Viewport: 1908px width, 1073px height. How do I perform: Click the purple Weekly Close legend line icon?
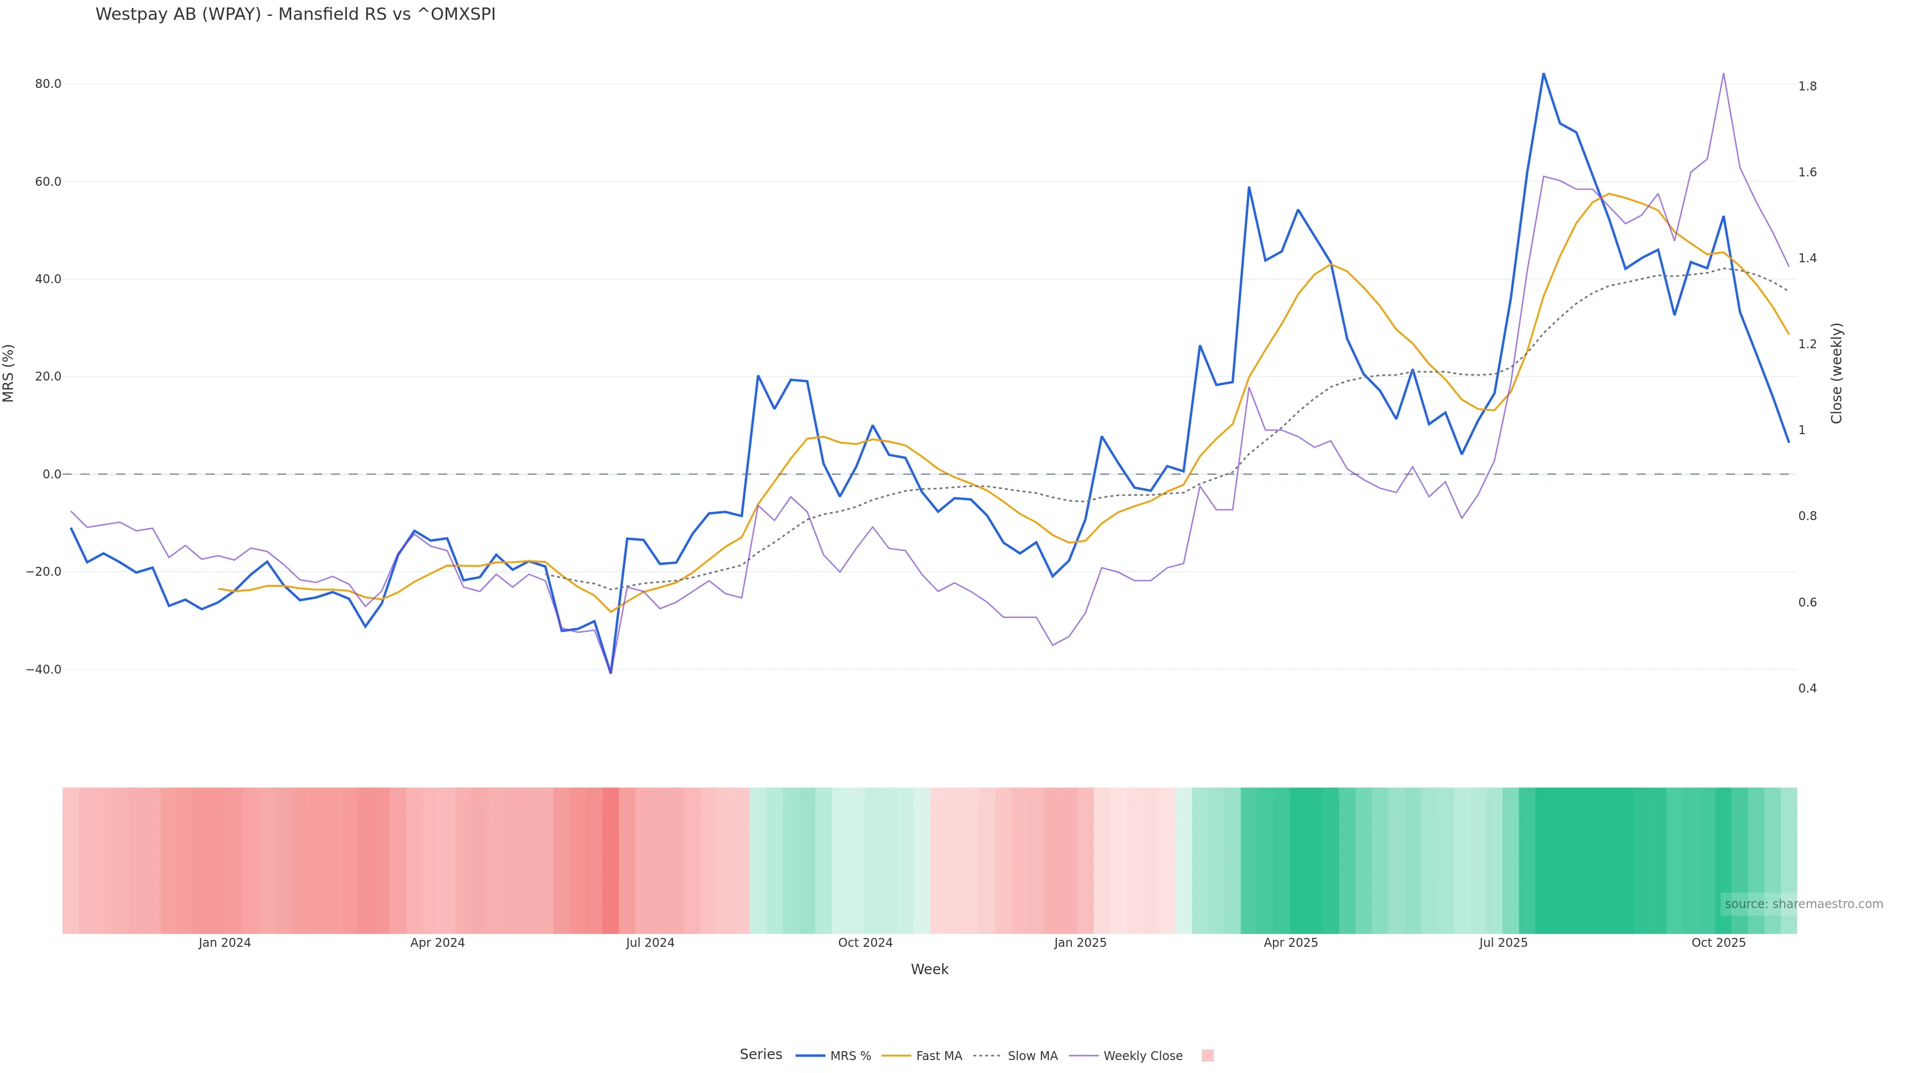click(x=1084, y=1056)
